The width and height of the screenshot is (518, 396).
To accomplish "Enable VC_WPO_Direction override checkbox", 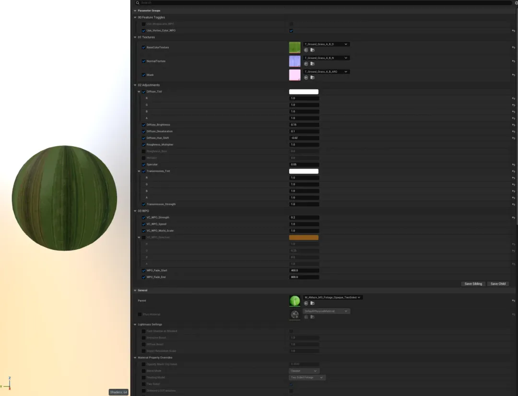I will 143,237.
